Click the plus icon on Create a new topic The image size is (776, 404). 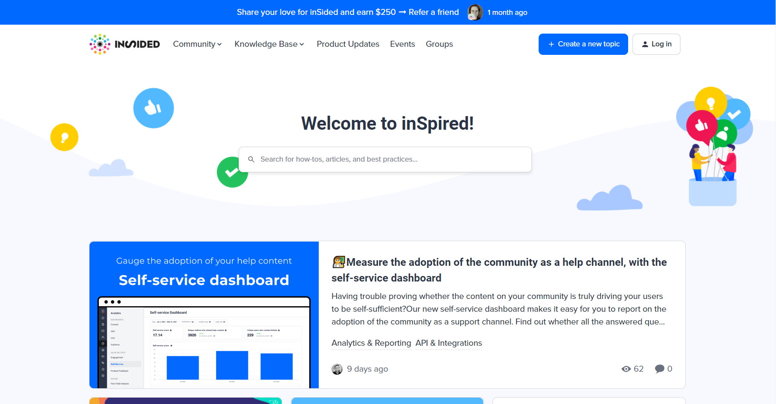[551, 44]
